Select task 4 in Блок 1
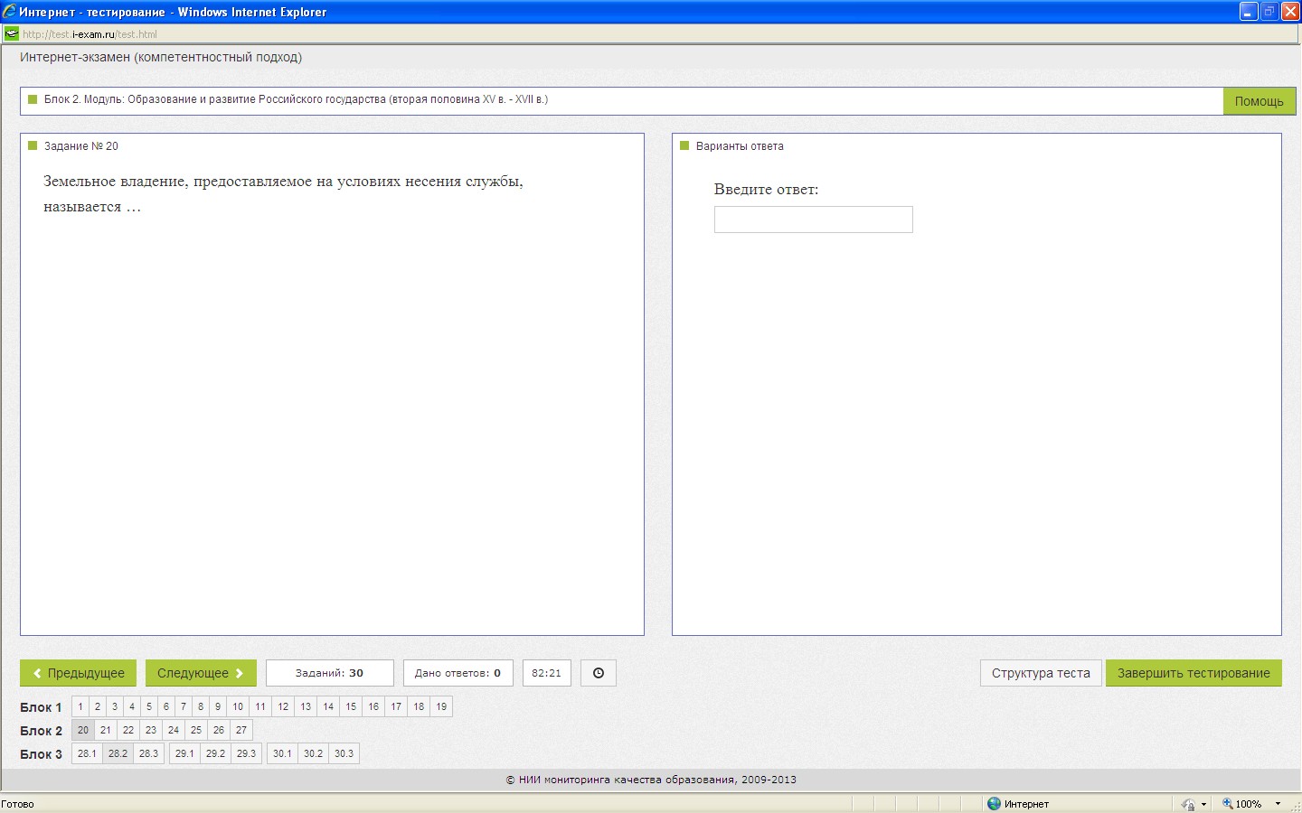The image size is (1302, 813). coord(132,706)
